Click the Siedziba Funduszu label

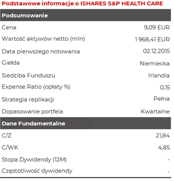point(28,76)
